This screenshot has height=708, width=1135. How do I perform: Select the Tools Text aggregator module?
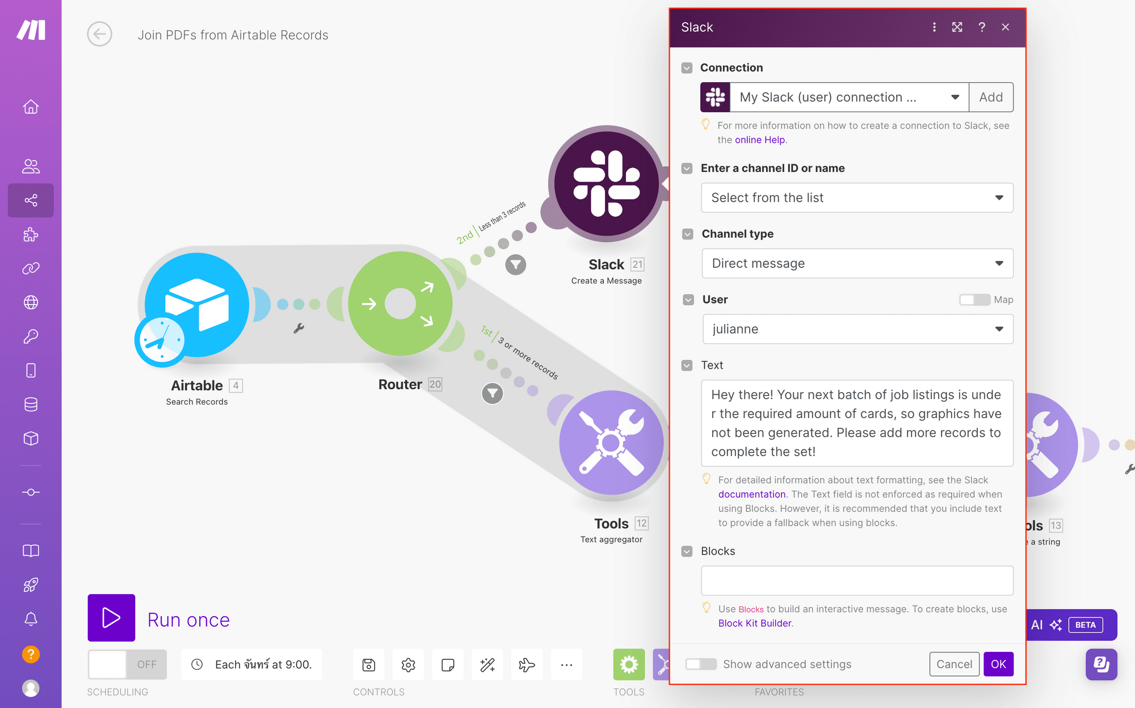(x=611, y=442)
